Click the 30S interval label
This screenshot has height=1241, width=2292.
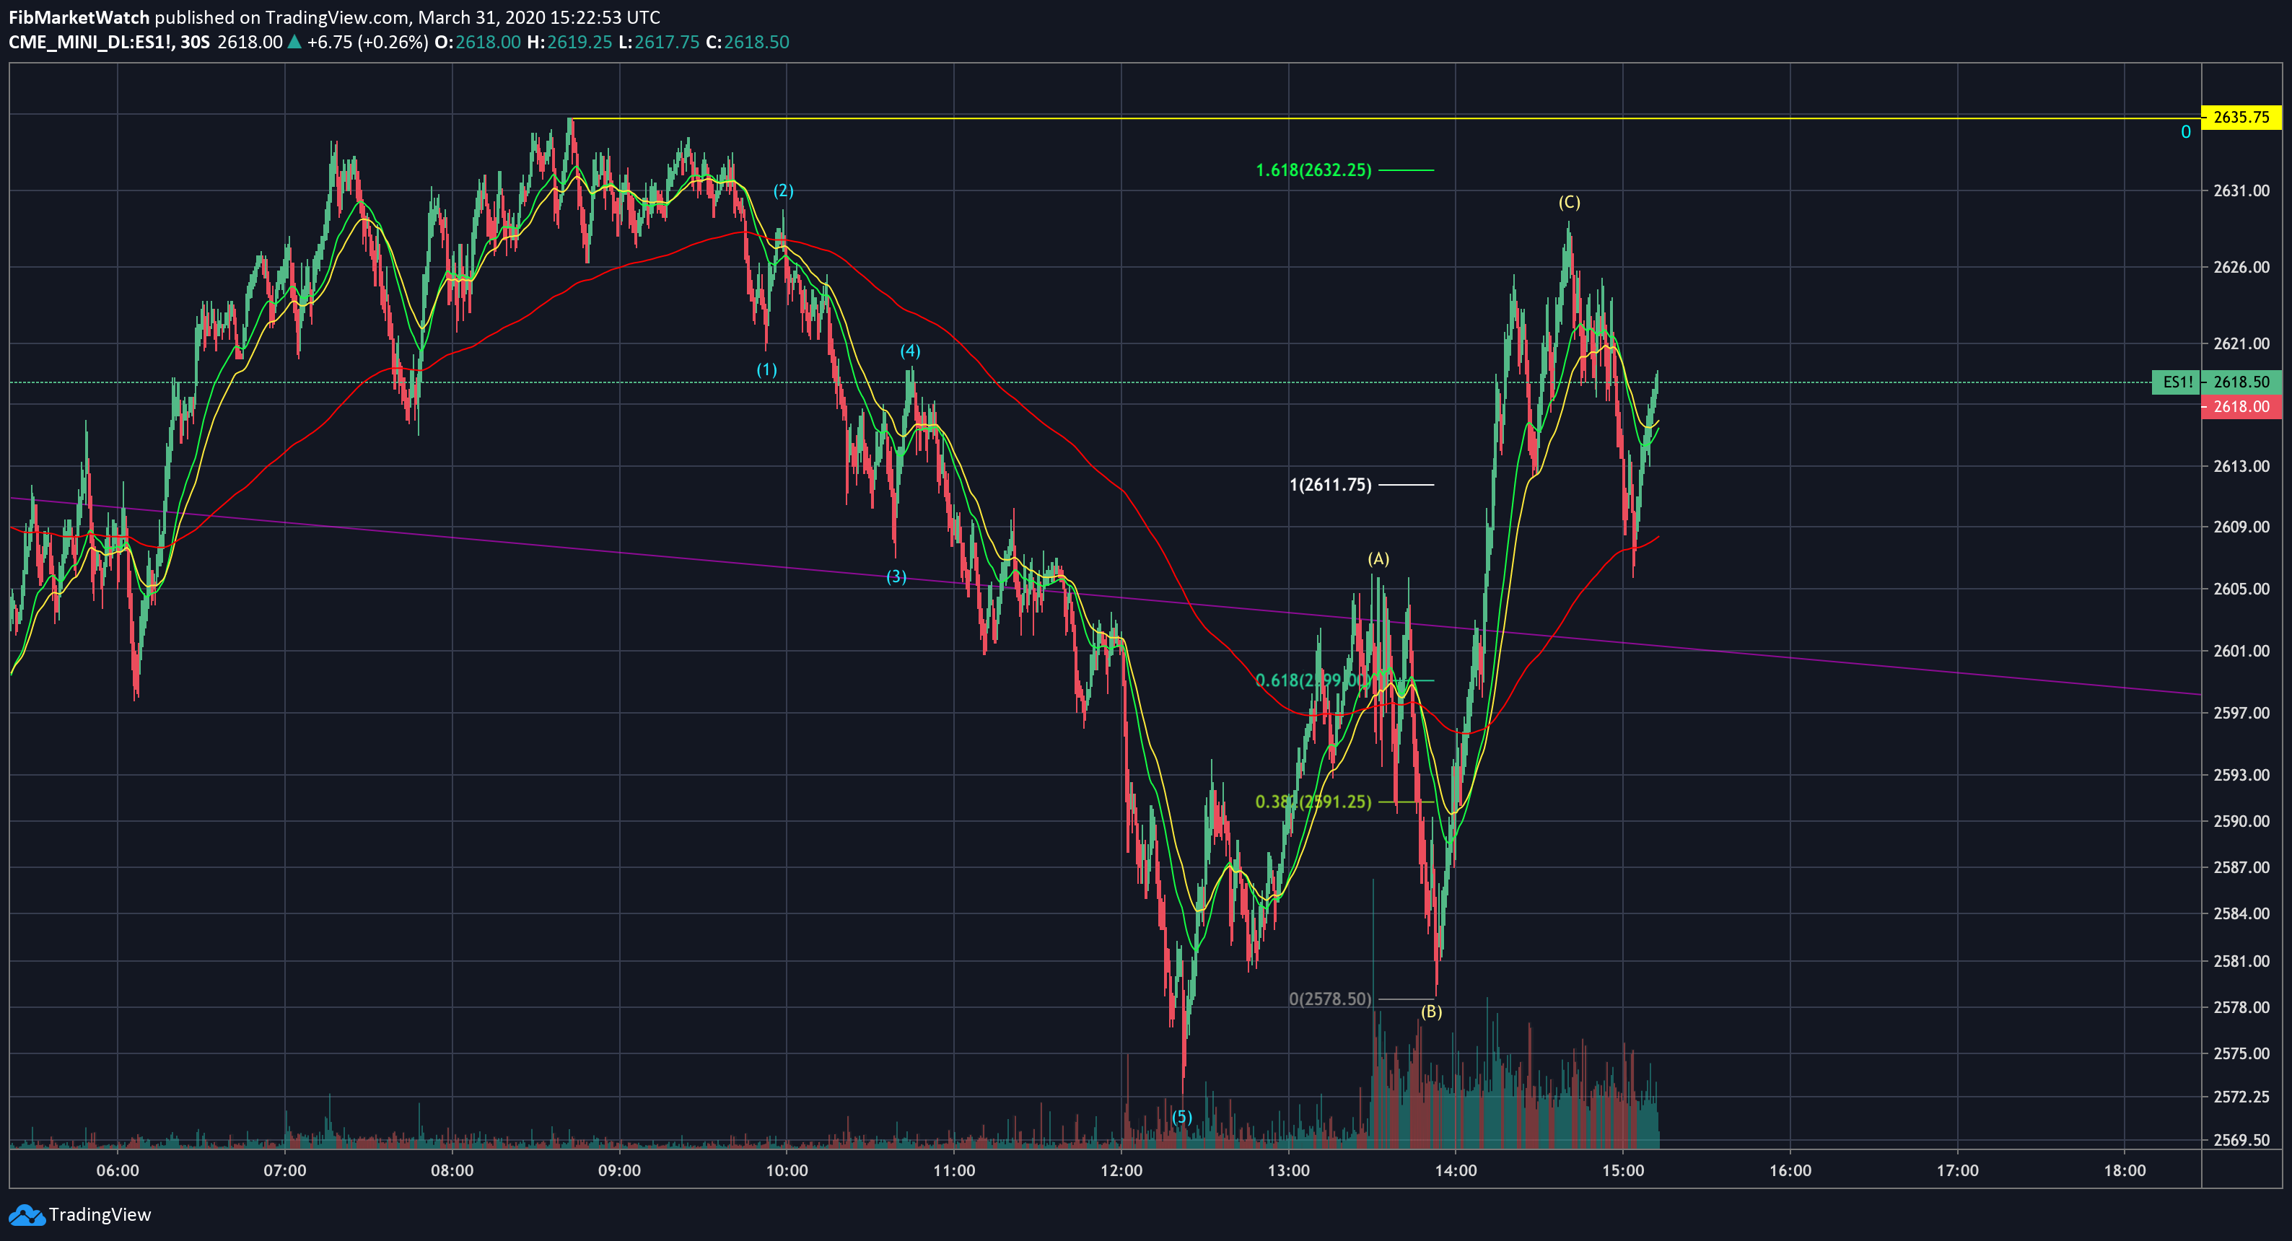[x=195, y=42]
